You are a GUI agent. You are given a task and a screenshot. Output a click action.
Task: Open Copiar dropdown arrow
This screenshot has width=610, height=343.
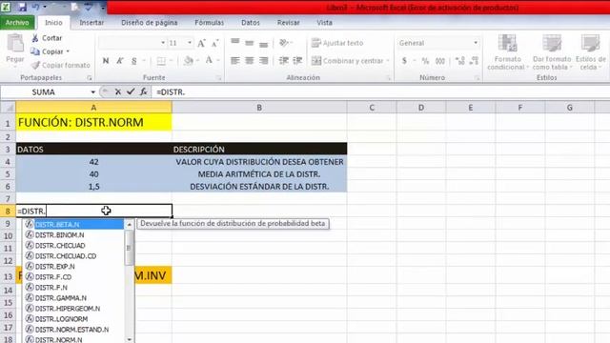click(68, 51)
